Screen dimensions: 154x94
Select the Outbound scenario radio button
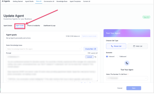tap(118, 57)
